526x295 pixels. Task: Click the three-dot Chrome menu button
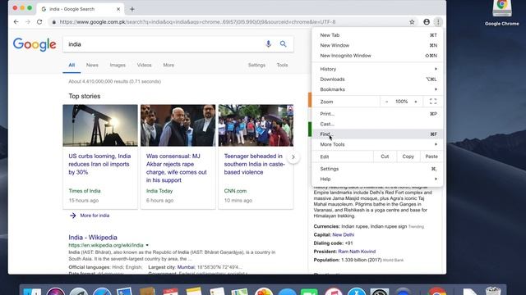[438, 22]
